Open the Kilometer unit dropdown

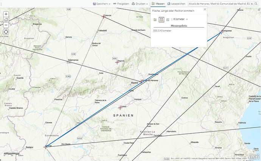point(180,19)
